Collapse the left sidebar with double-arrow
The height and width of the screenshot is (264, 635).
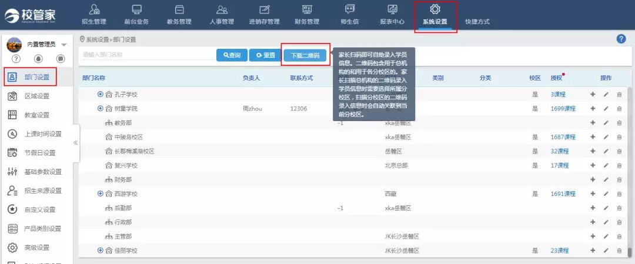tap(75, 143)
